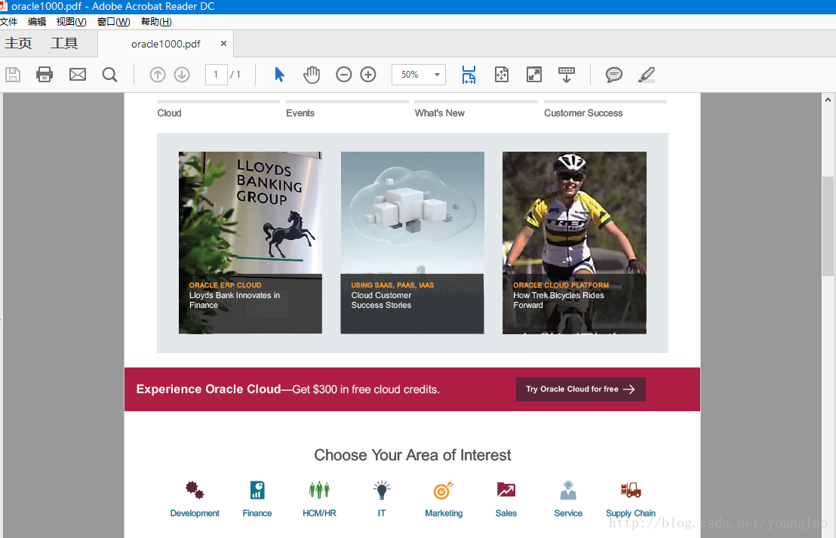Viewport: 836px width, 538px height.
Task: Switch to full screen view icon
Action: click(x=533, y=75)
